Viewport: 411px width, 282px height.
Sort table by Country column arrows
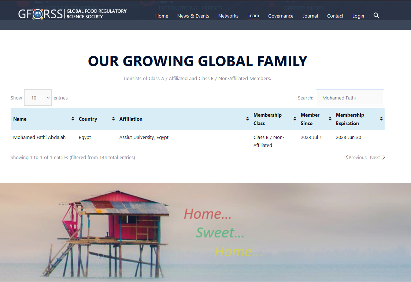click(x=113, y=119)
